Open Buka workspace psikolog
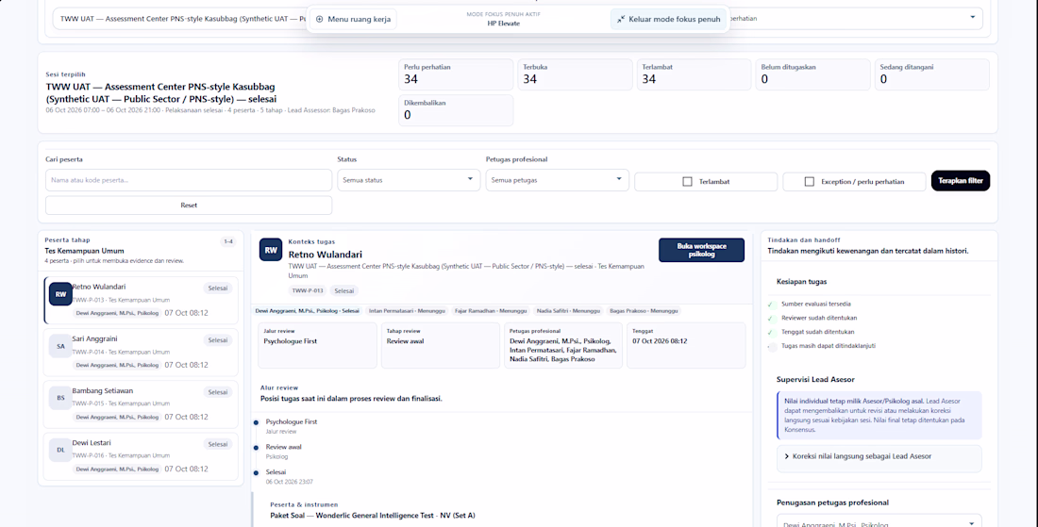The image size is (1038, 527). [701, 250]
